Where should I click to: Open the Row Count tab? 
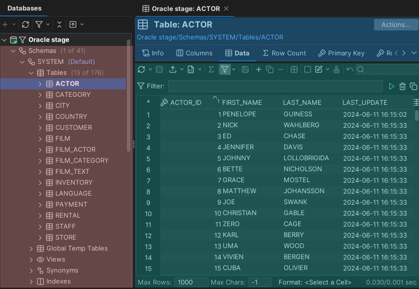(284, 53)
